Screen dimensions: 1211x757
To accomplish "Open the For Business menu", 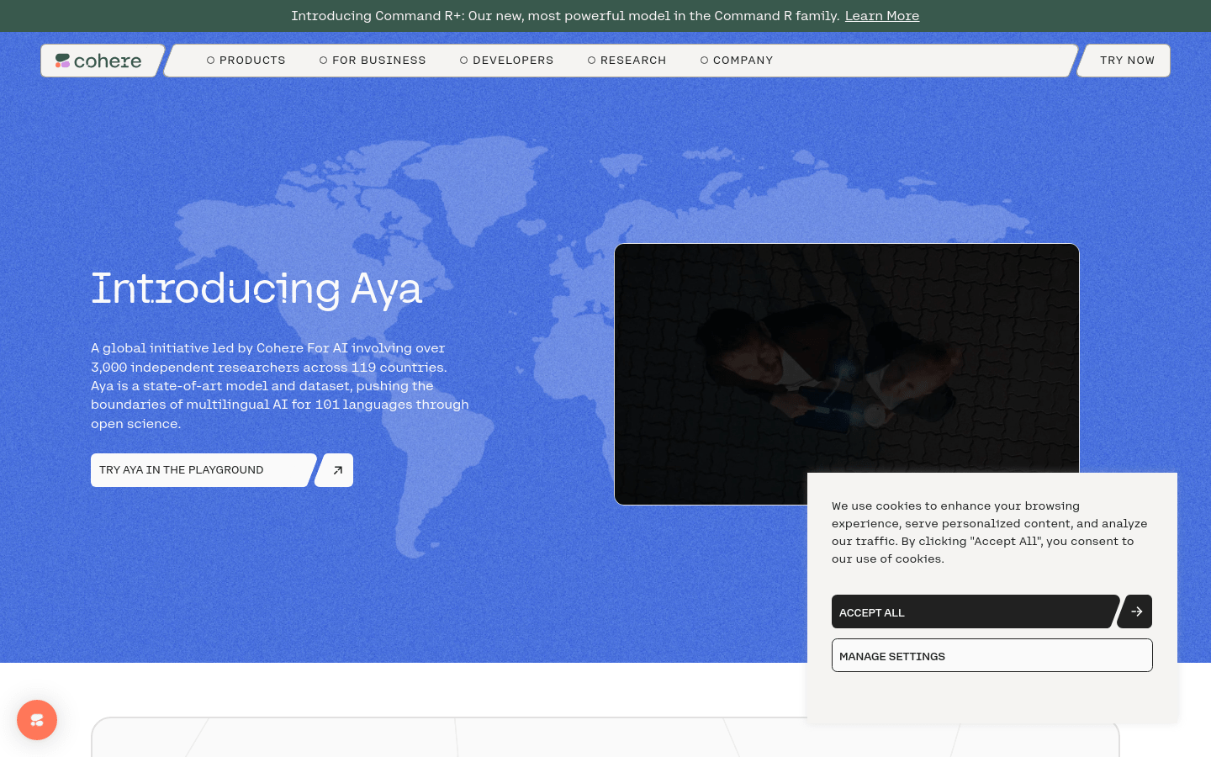I will [373, 61].
